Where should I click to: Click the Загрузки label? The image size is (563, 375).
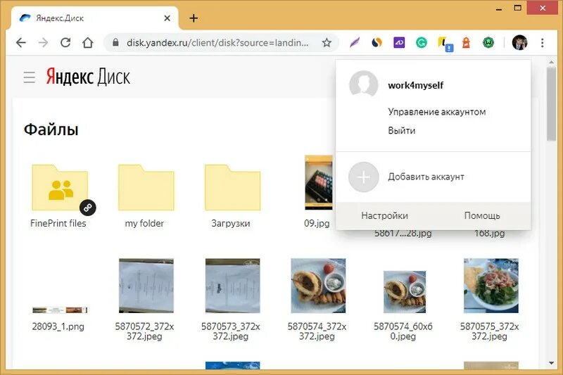tap(231, 223)
